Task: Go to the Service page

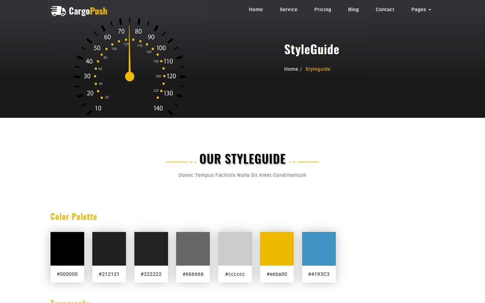Action: (288, 9)
